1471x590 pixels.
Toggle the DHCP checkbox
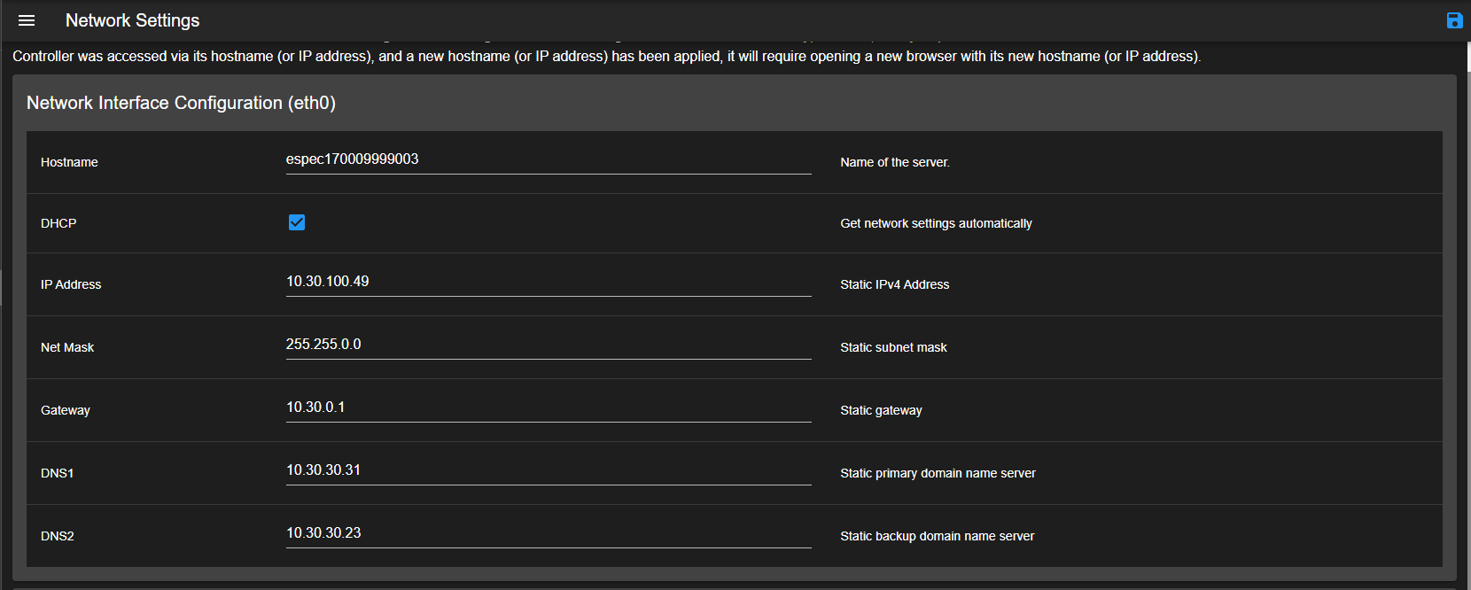[297, 222]
